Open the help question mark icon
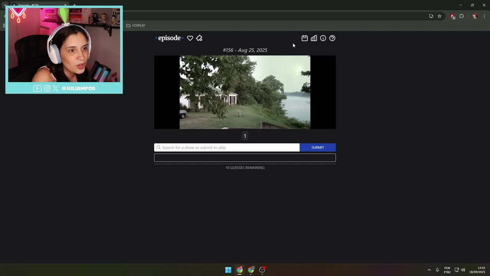490x276 pixels. tap(332, 38)
